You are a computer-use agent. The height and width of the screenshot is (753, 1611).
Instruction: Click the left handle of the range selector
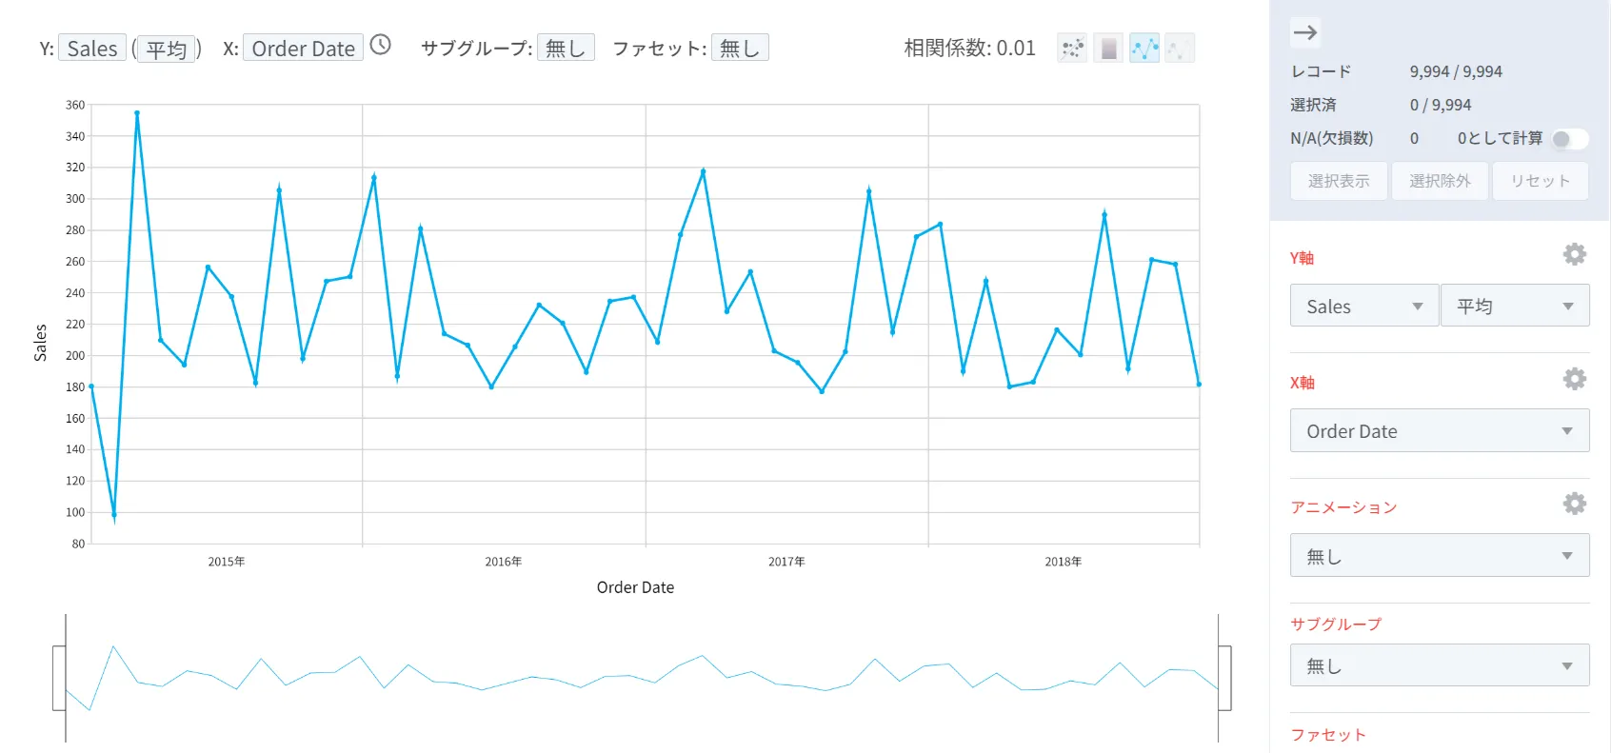[59, 678]
